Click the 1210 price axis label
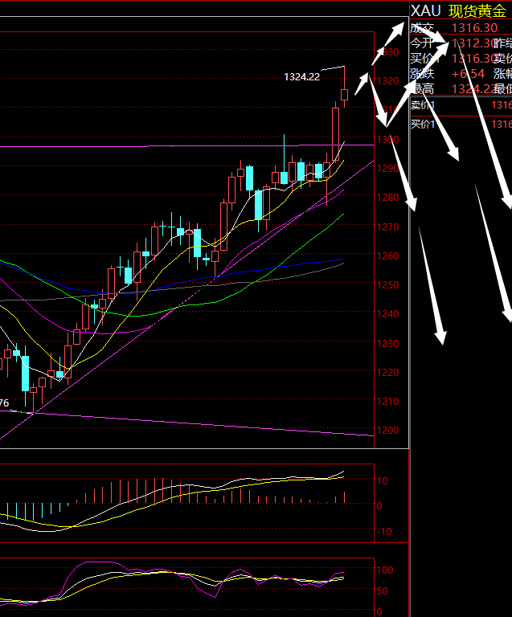This screenshot has height=617, width=512. (388, 402)
